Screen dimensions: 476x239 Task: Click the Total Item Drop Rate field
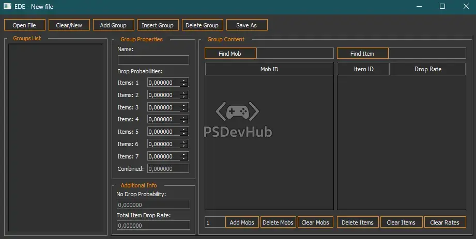click(153, 226)
